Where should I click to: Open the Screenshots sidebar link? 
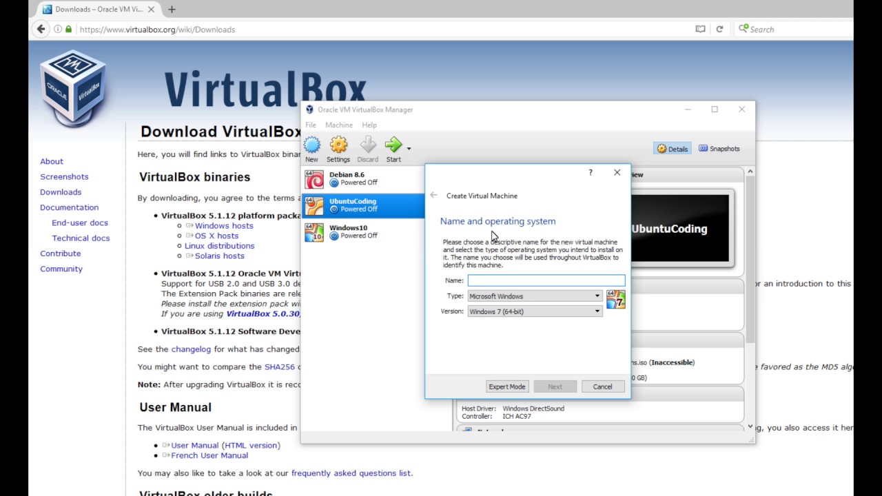(x=64, y=176)
